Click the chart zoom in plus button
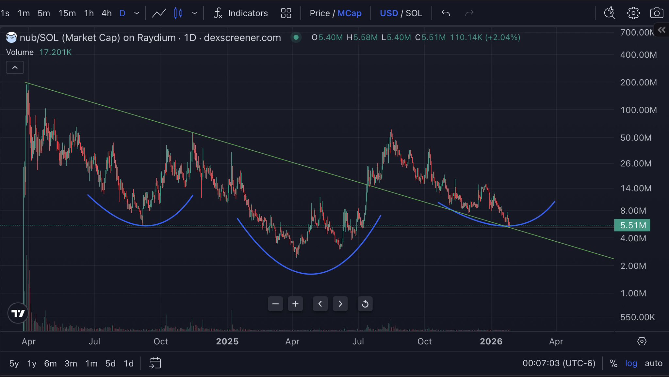 295,304
